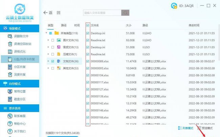This screenshot has width=220, height=137.
Task: Check the 其他文件(53) checkbox
Action: (x=53, y=68)
